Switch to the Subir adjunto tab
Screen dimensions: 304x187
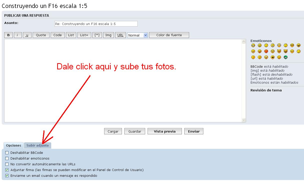37,145
